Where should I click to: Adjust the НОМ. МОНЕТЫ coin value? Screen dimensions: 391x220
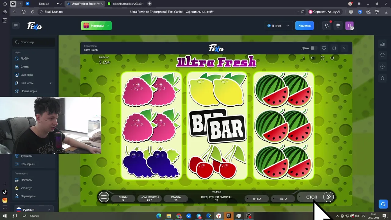(x=149, y=199)
